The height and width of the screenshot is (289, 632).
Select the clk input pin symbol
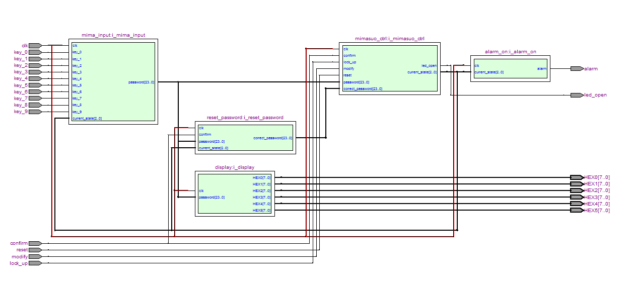coord(35,46)
